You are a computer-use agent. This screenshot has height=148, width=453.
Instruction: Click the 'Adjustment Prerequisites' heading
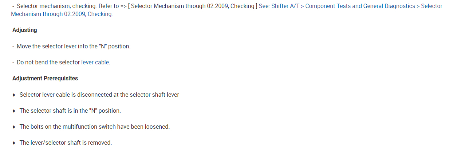coord(45,78)
